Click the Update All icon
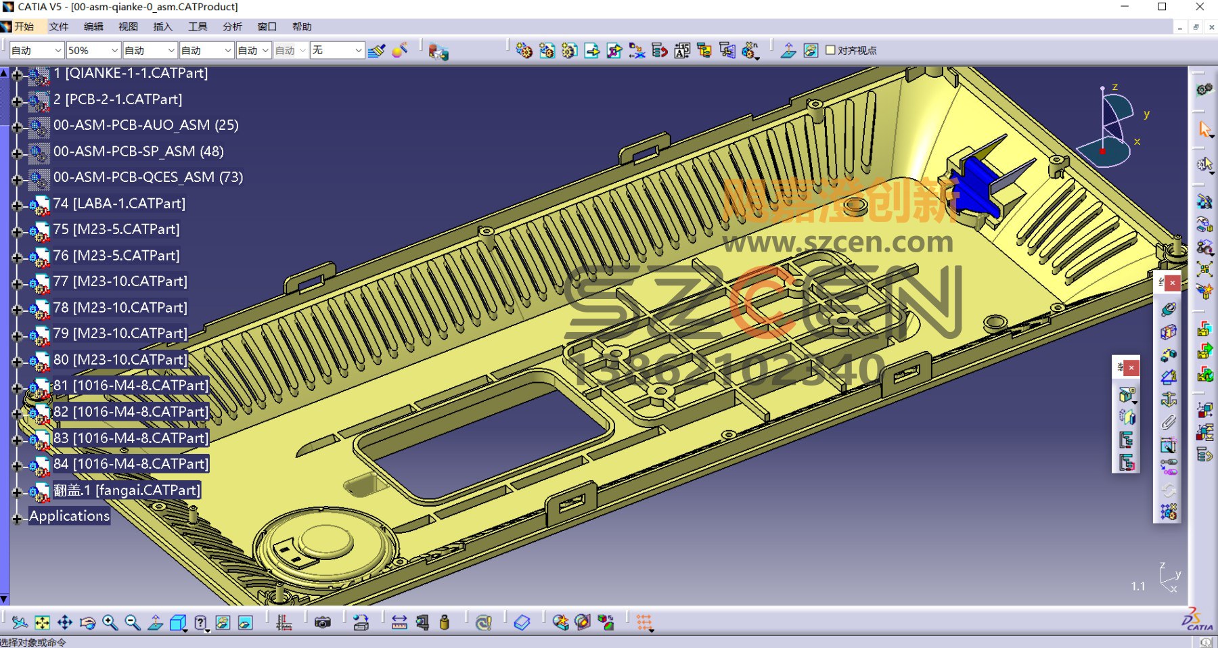This screenshot has width=1218, height=648. (483, 623)
